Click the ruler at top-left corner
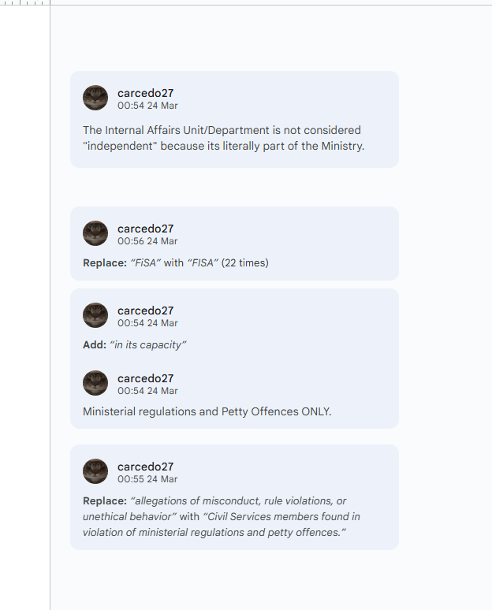 (25, 2)
